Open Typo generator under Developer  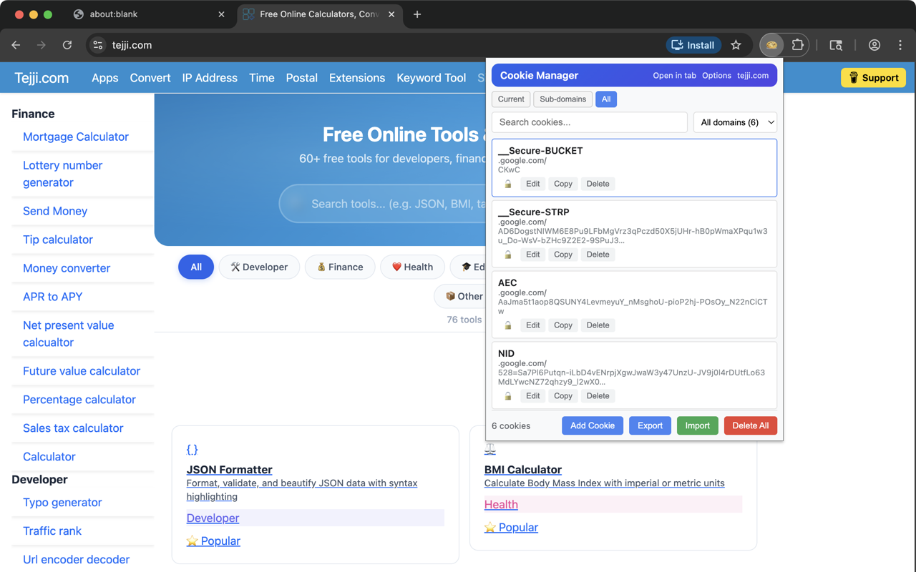tap(62, 503)
